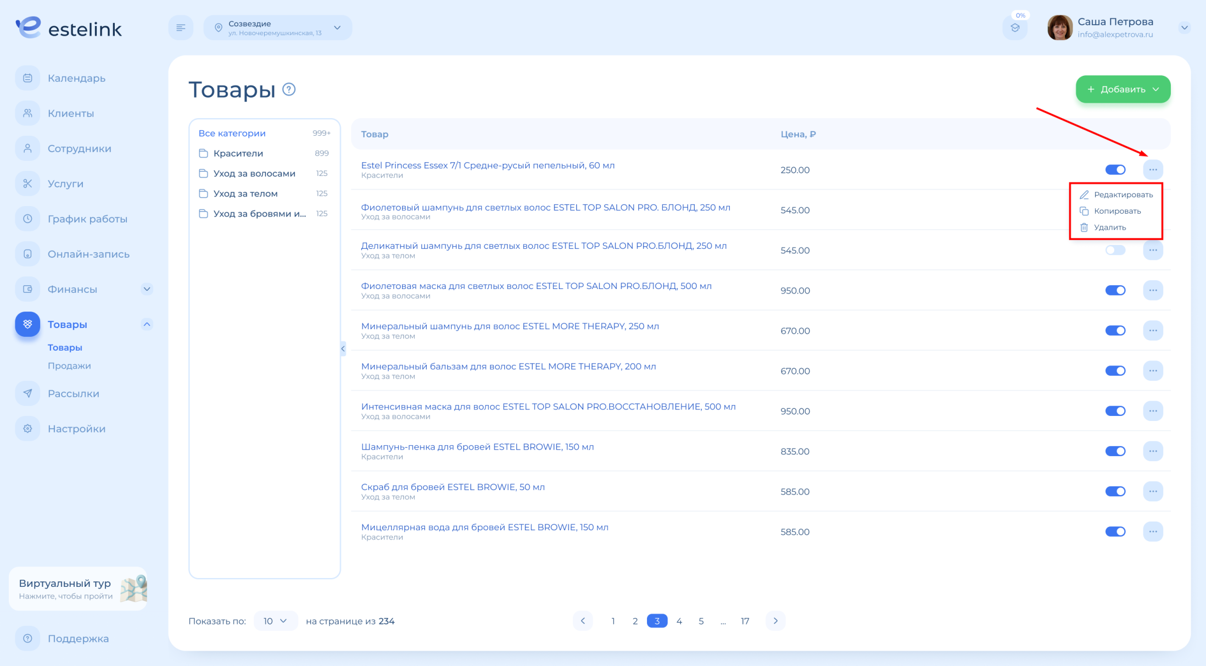Screen dimensions: 1206x666
Task: Open the Клиенты sidebar icon
Action: click(27, 113)
